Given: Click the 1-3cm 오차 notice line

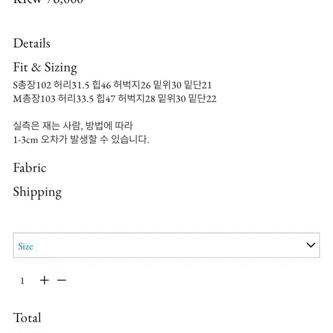Looking at the screenshot, I should 81,140.
